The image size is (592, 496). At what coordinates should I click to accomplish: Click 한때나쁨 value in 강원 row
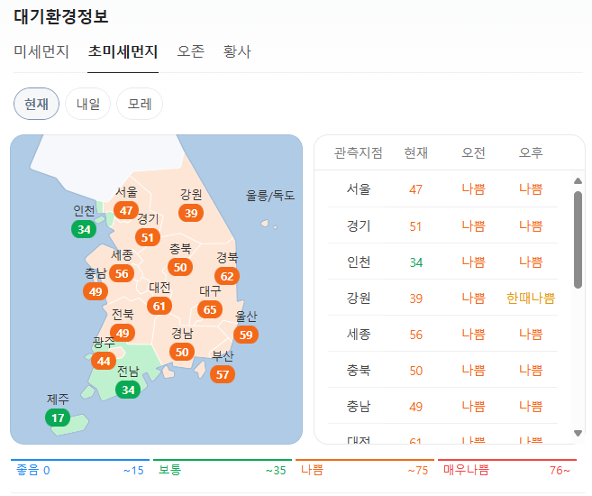[531, 299]
